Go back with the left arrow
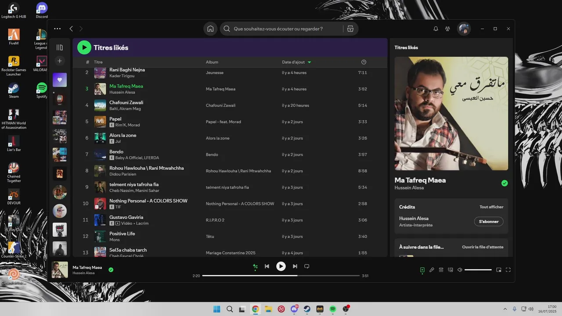This screenshot has height=316, width=562. pos(71,29)
